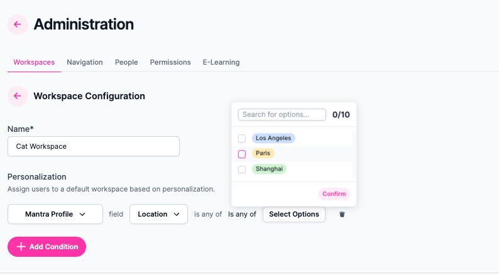This screenshot has width=499, height=275.
Task: Go to the Permissions tab
Action: tap(170, 62)
